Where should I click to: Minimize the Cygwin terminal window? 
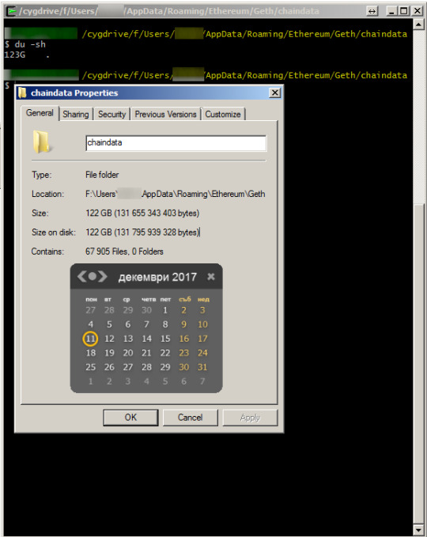point(391,11)
